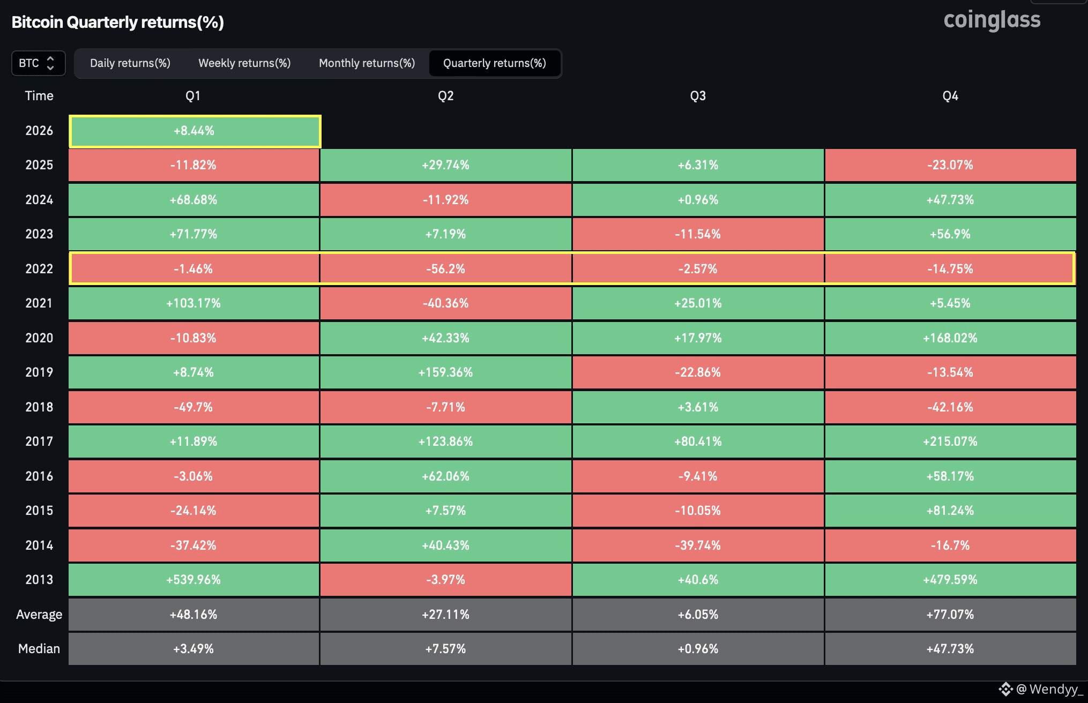Click the Time column header
1088x703 pixels.
(39, 96)
